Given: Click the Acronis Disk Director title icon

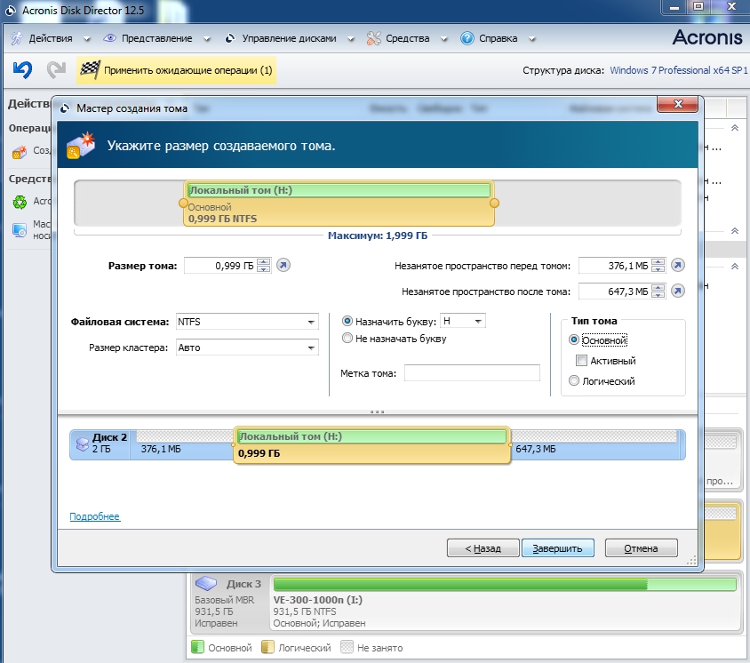Looking at the screenshot, I should pos(11,10).
